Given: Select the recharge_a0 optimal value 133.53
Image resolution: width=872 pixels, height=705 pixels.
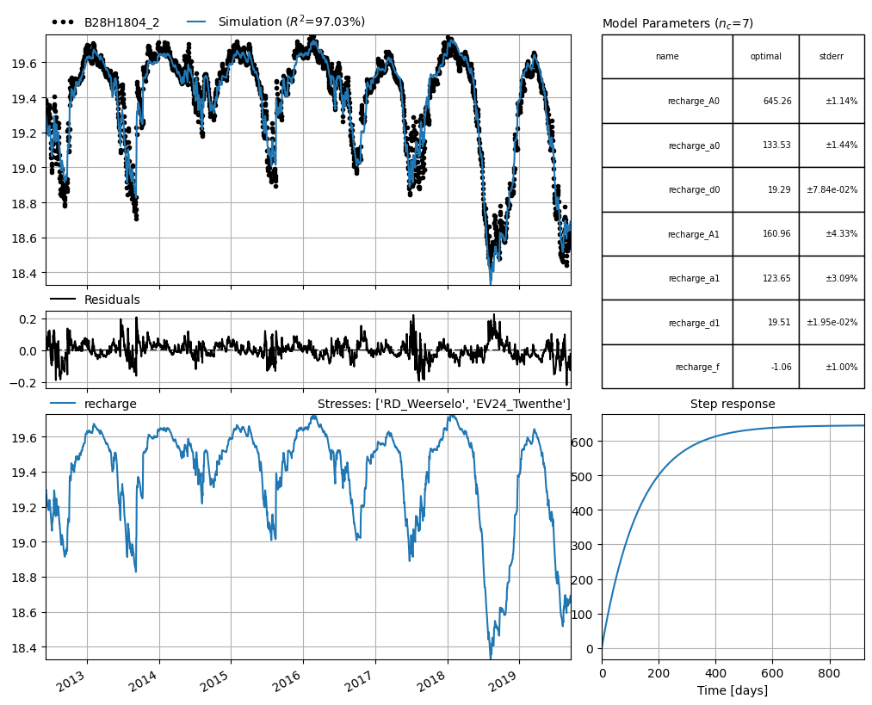Looking at the screenshot, I should tap(776, 145).
